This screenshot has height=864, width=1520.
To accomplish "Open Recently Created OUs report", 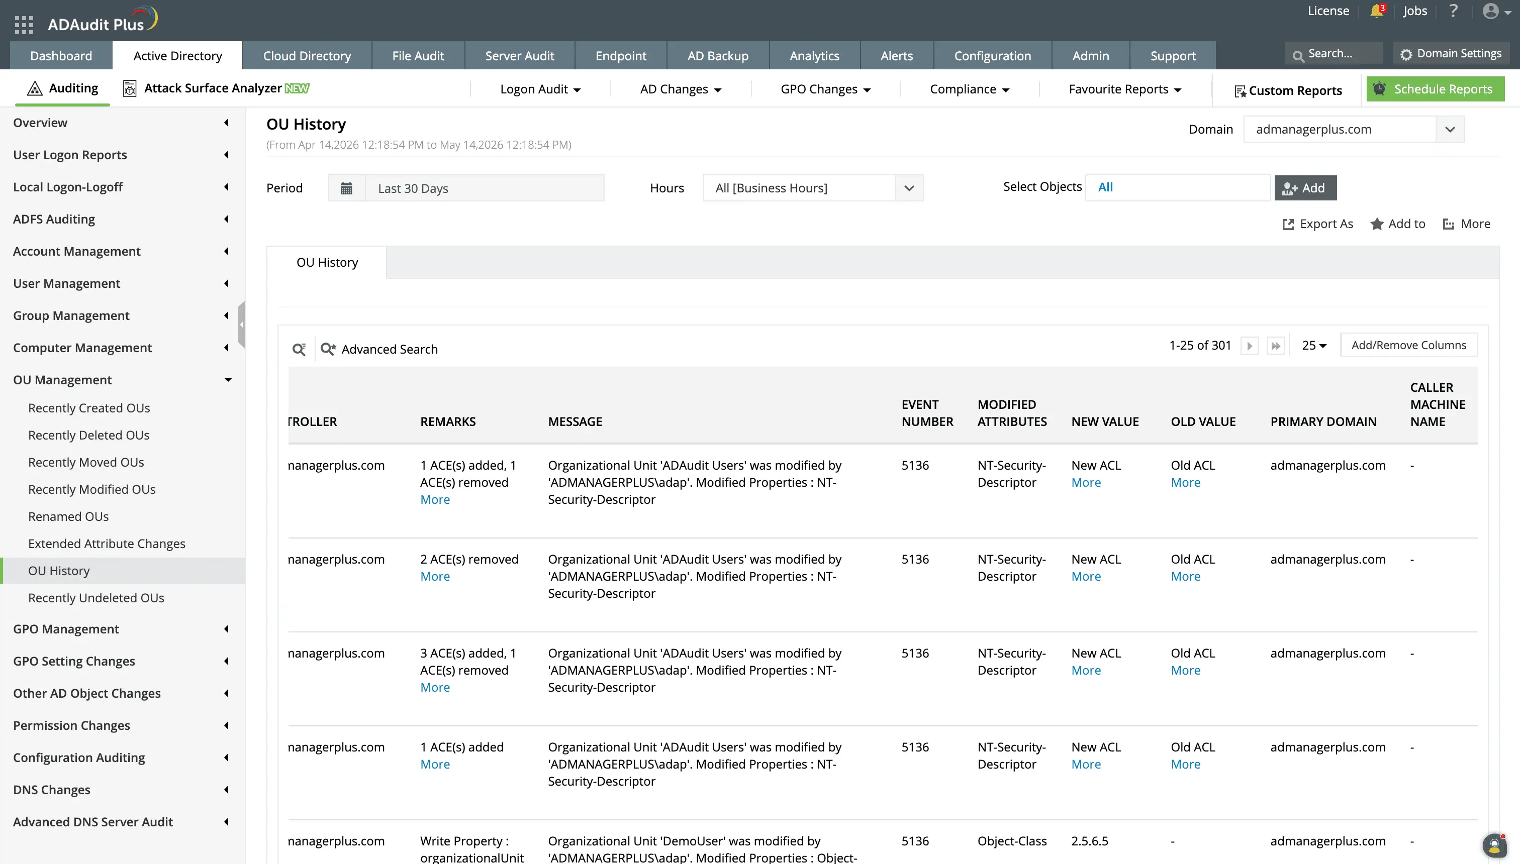I will coord(89,408).
